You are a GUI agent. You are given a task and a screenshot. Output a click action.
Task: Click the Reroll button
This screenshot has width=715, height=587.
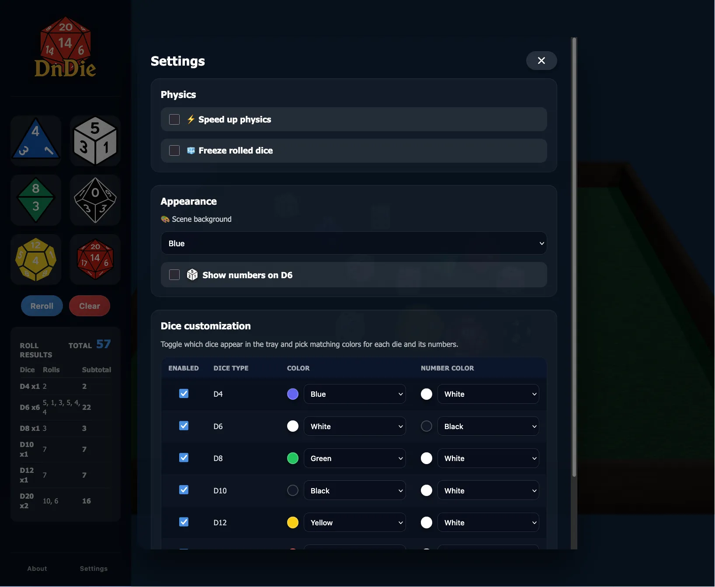click(42, 306)
